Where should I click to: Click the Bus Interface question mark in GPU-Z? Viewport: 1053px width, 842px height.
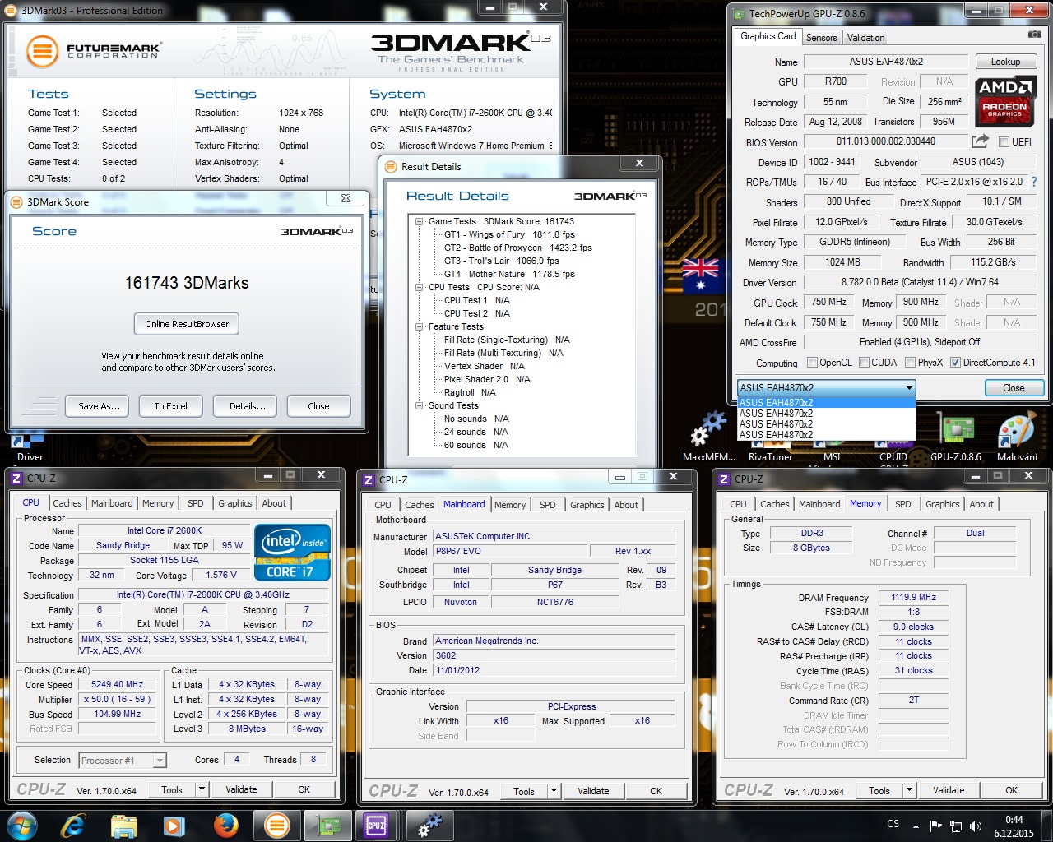tap(1034, 182)
